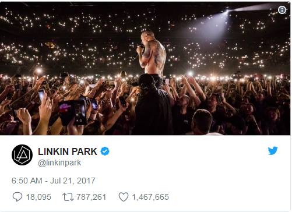Retweet using the arrows icon
Image resolution: width=292 pixels, height=212 pixels.
[68, 197]
